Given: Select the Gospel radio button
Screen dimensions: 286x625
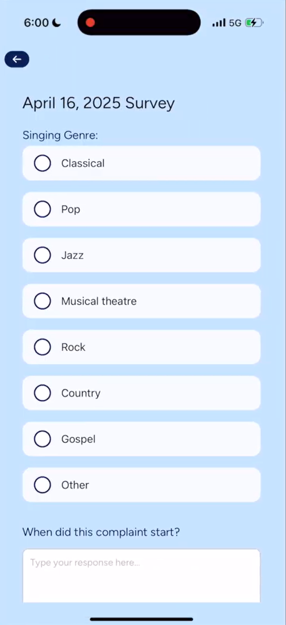Looking at the screenshot, I should (x=42, y=439).
